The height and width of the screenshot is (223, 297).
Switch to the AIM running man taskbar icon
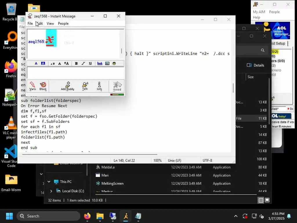pyautogui.click(x=126, y=216)
